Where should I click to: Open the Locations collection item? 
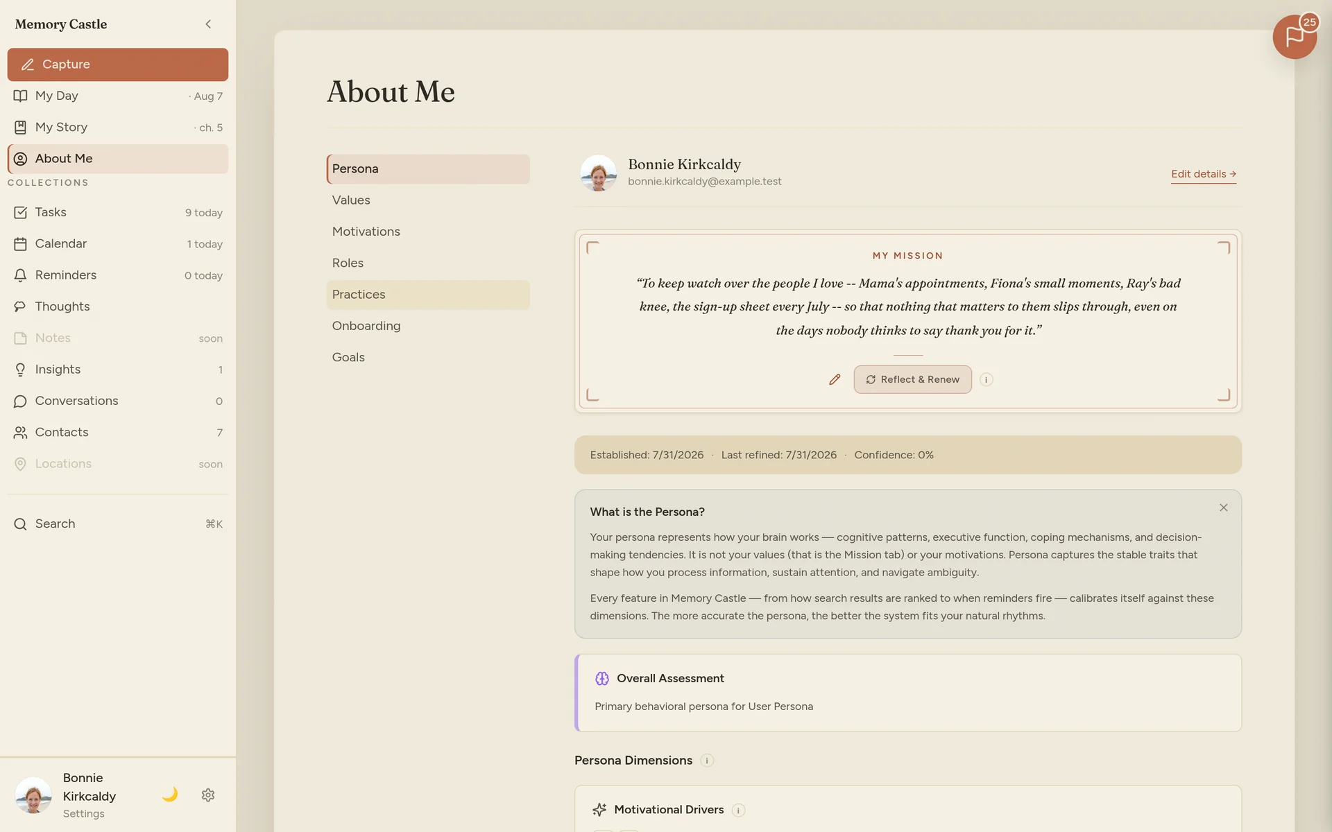pyautogui.click(x=118, y=464)
